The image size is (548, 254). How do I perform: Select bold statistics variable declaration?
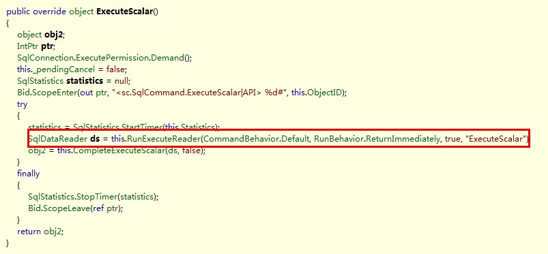click(x=84, y=81)
